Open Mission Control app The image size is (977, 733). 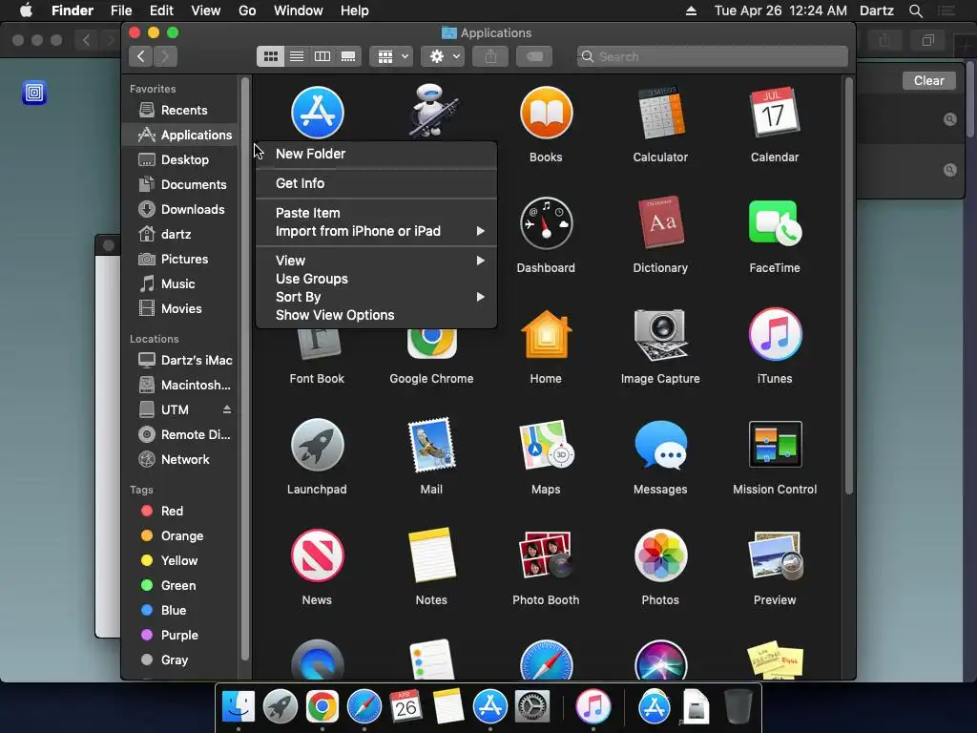[775, 445]
